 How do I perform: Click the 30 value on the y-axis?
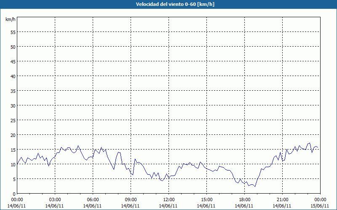coord(13,106)
